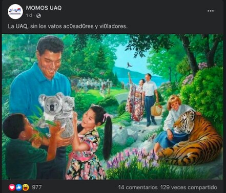
Task: Open the post image on the koala
Action: (x=57, y=114)
